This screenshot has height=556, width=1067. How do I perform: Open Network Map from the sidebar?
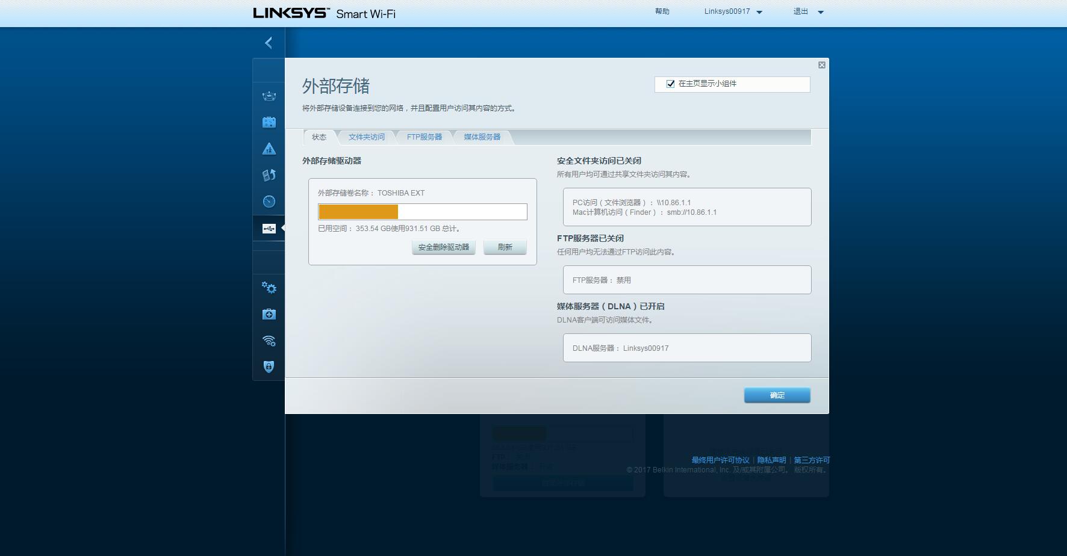point(269,96)
